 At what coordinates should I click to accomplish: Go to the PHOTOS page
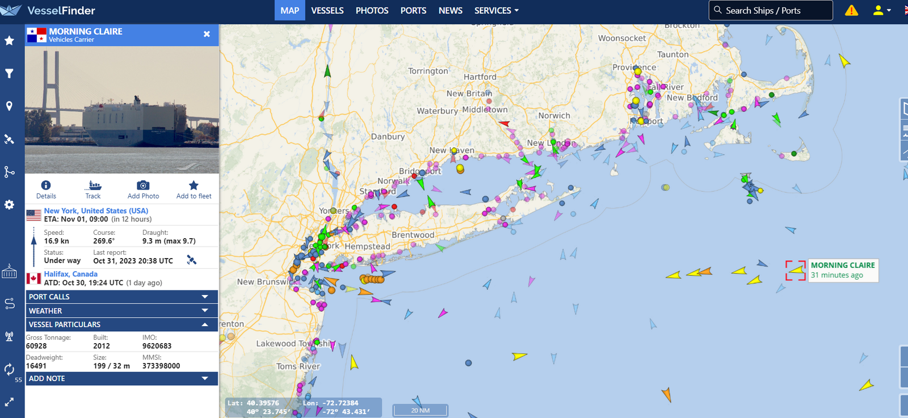click(372, 10)
